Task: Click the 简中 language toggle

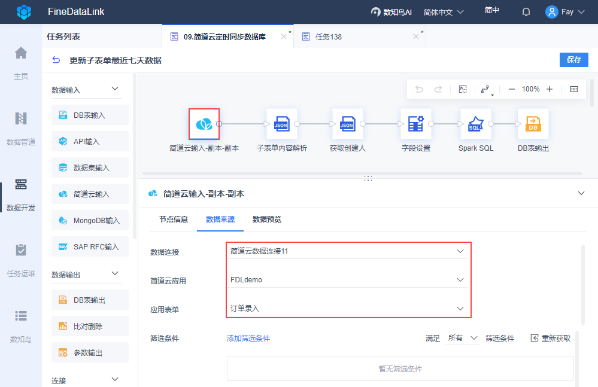Action: tap(491, 10)
